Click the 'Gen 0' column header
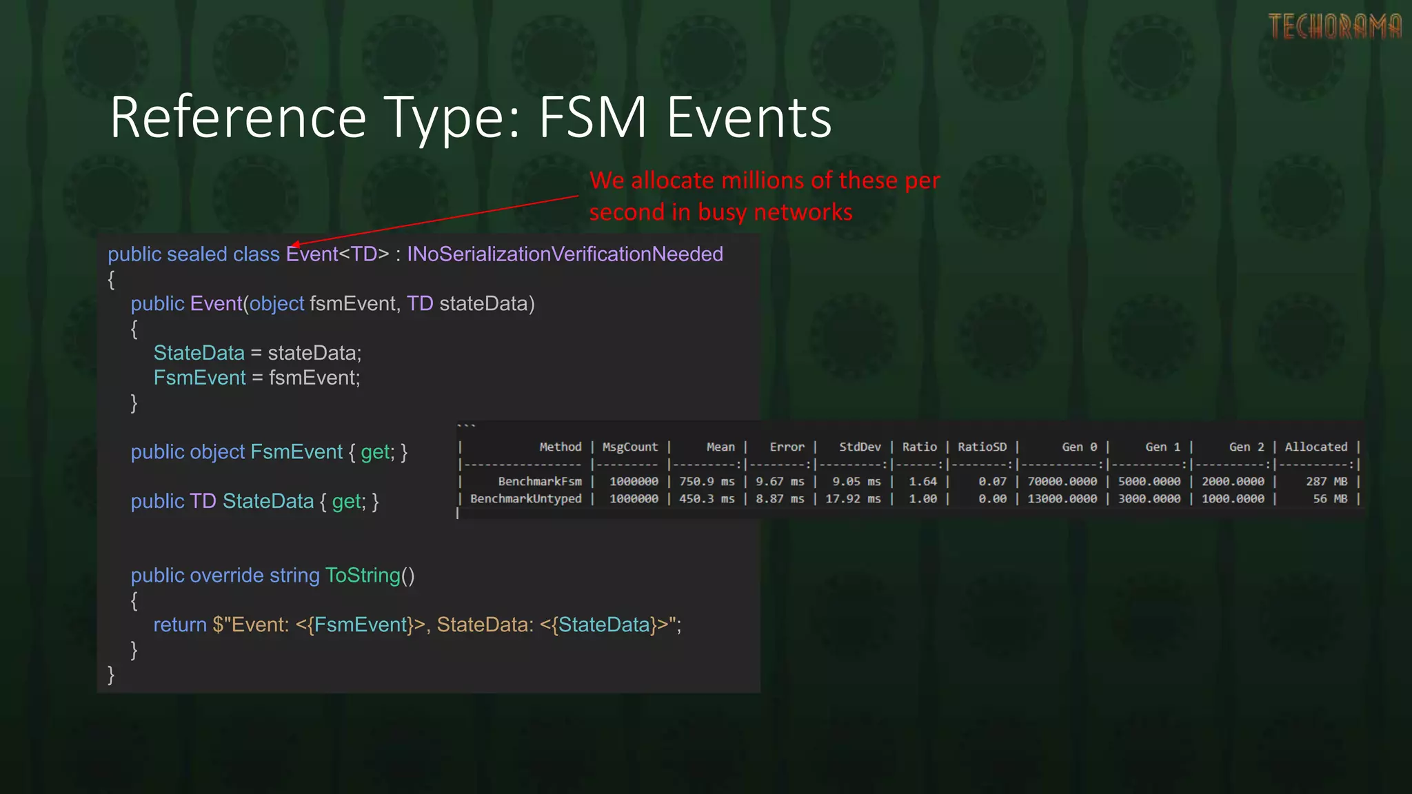Viewport: 1412px width, 794px height. click(x=1080, y=447)
